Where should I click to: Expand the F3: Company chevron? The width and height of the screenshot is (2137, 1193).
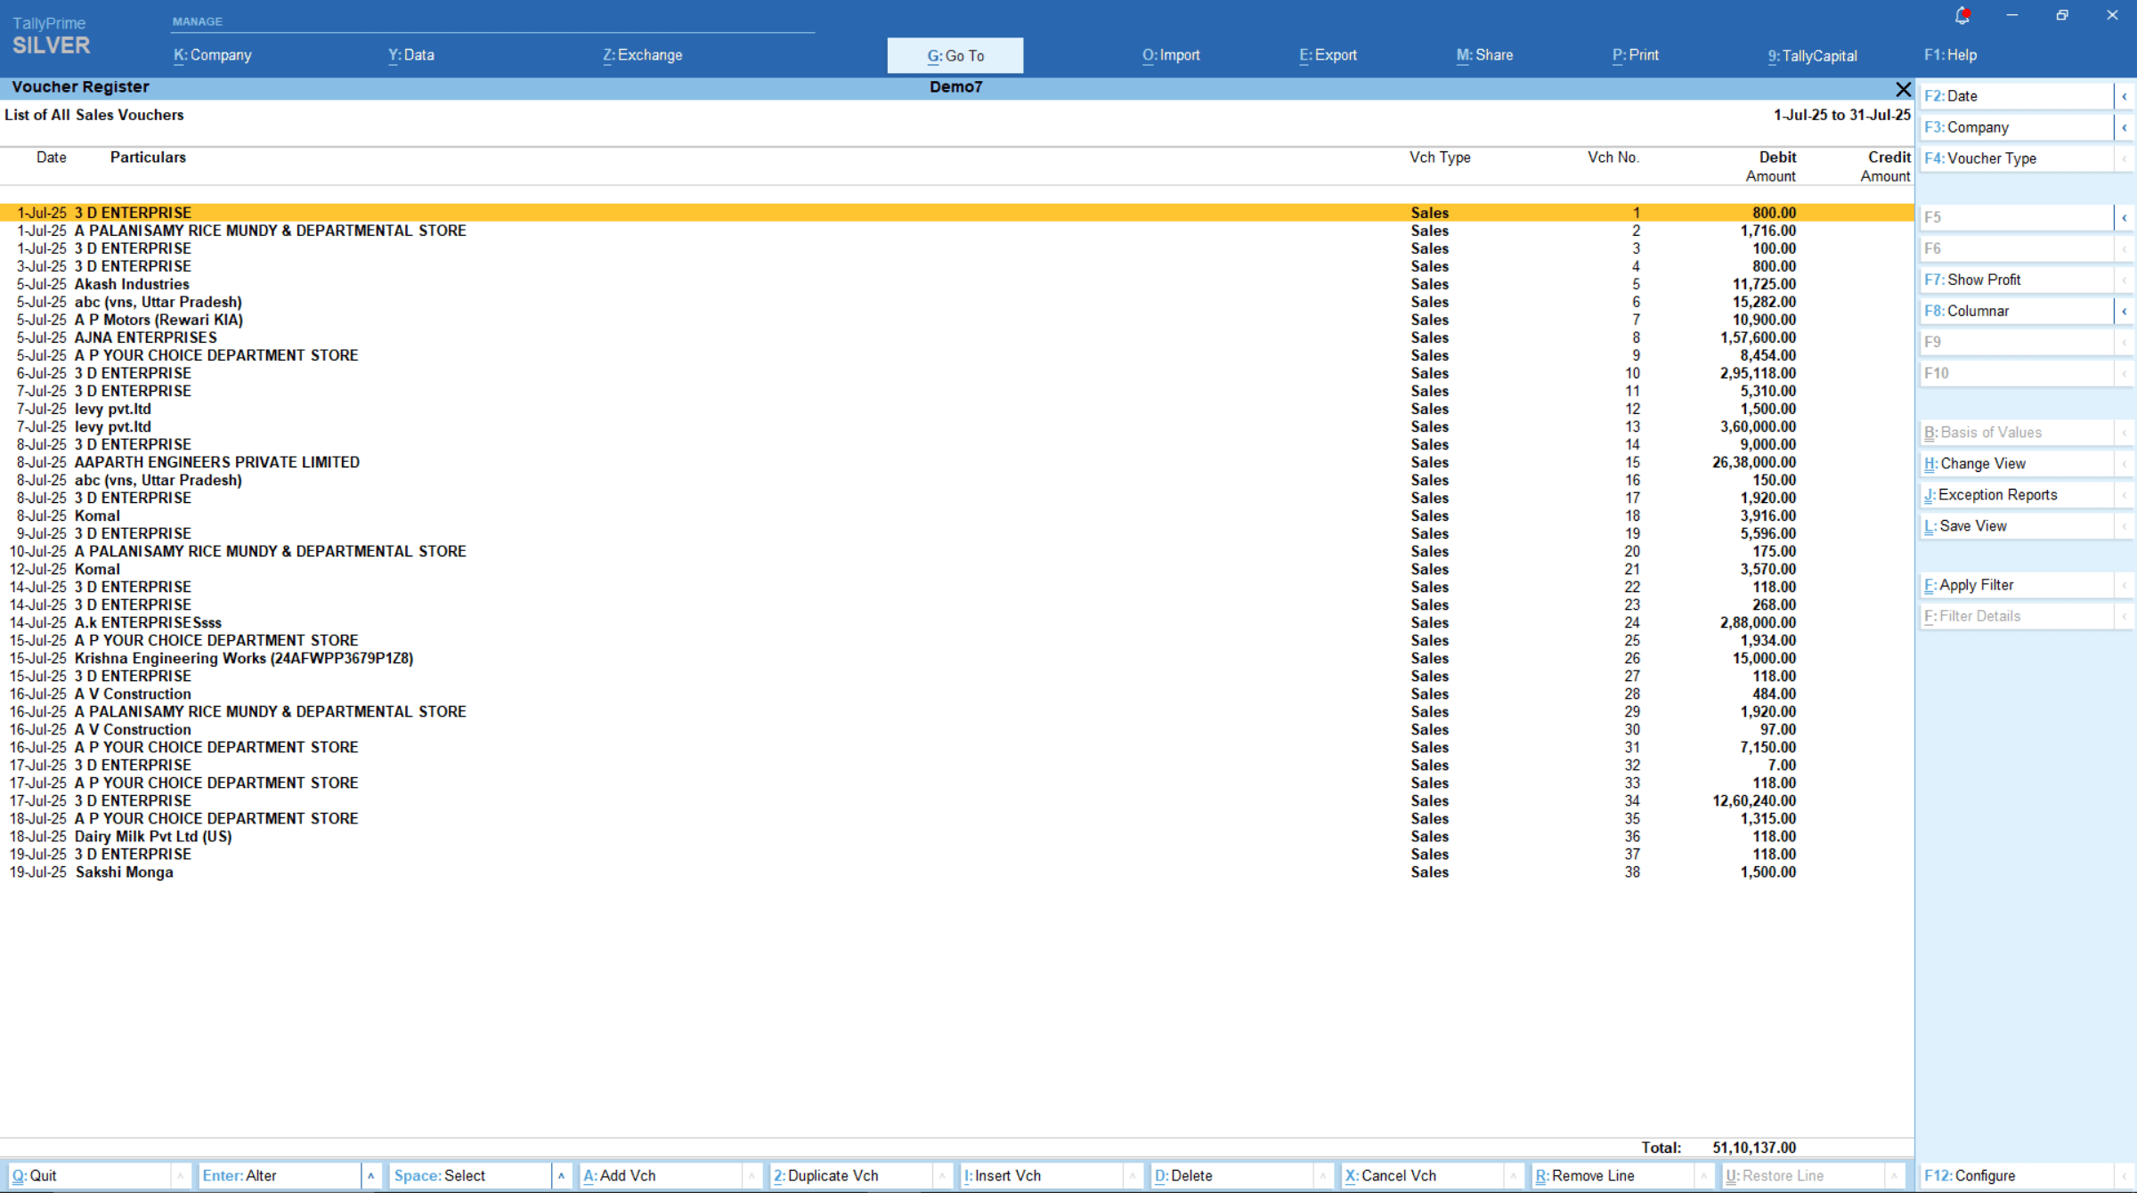click(2125, 127)
